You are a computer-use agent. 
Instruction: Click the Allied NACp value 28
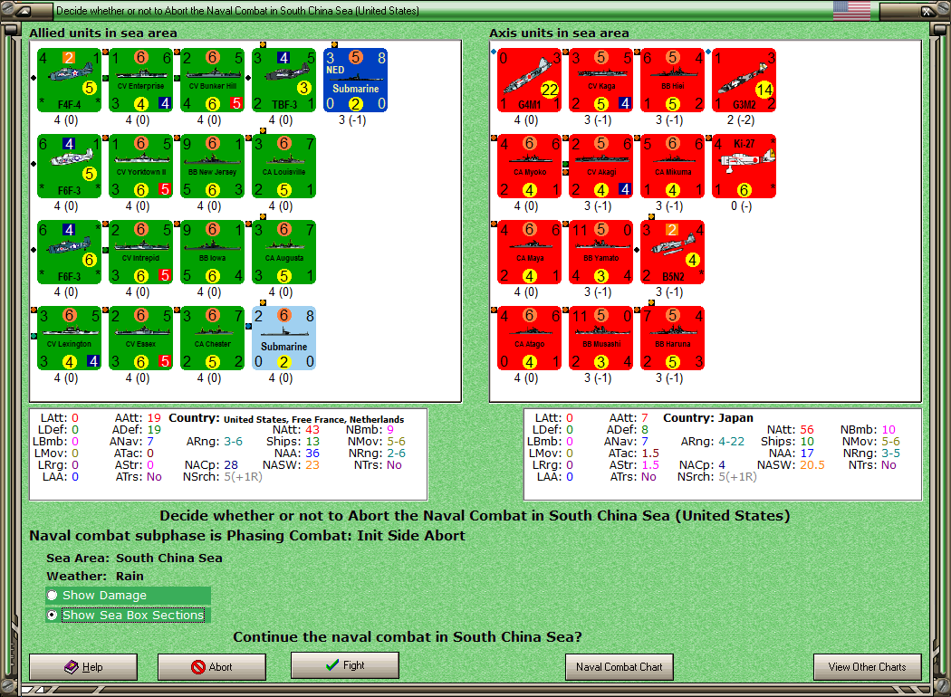click(231, 465)
